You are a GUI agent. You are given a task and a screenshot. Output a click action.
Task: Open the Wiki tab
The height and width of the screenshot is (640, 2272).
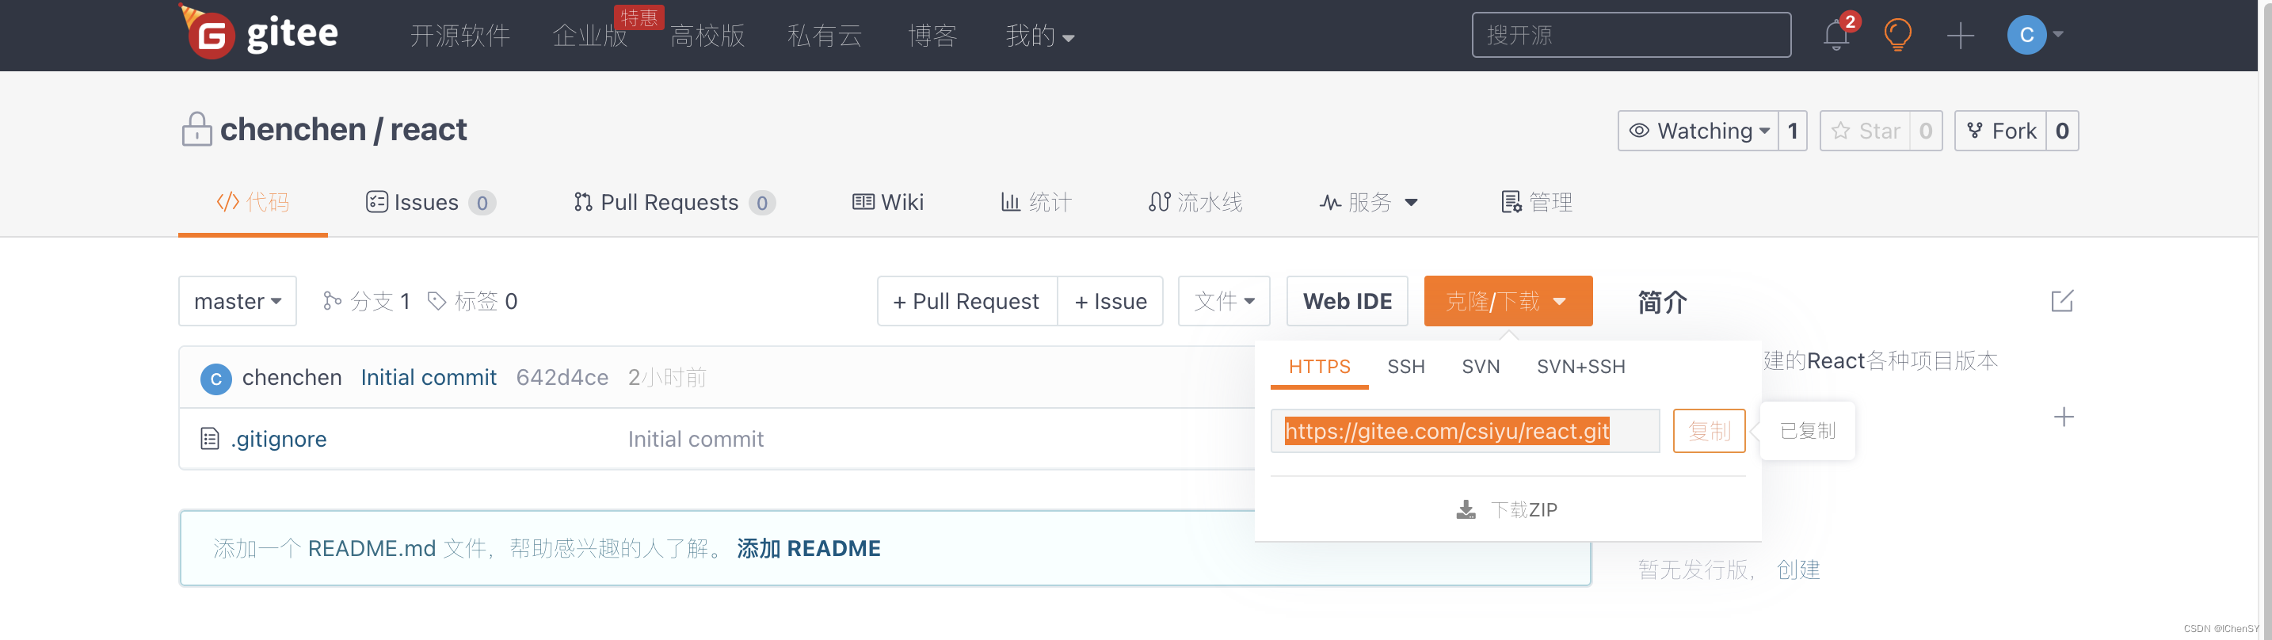pos(887,202)
